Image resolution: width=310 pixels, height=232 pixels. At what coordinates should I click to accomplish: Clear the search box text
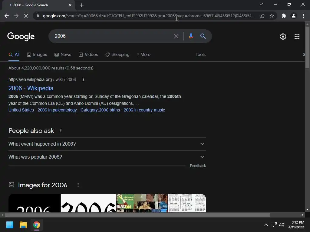tap(176, 36)
